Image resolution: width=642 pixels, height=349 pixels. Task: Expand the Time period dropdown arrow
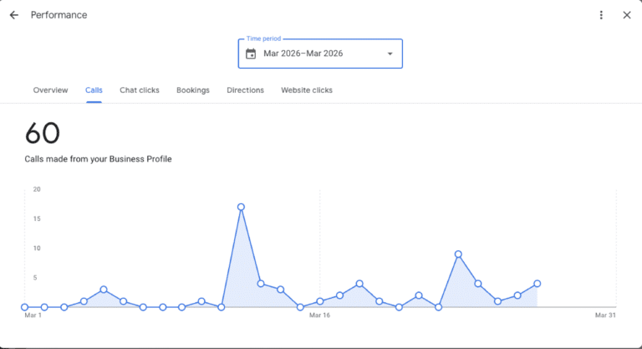[389, 54]
